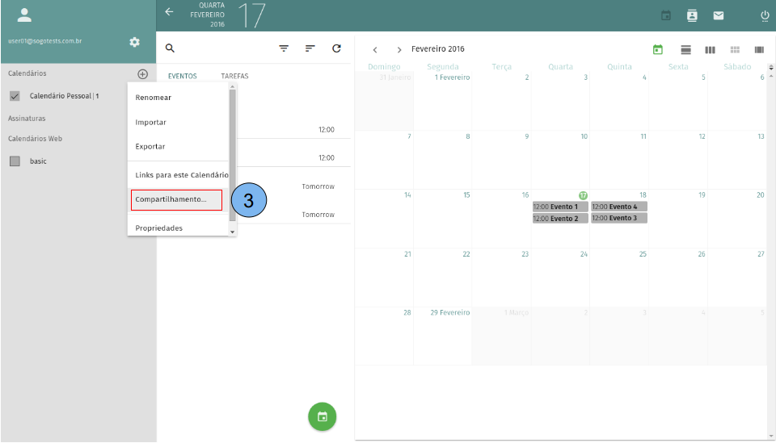Click the power logout icon
776x443 pixels.
point(765,15)
